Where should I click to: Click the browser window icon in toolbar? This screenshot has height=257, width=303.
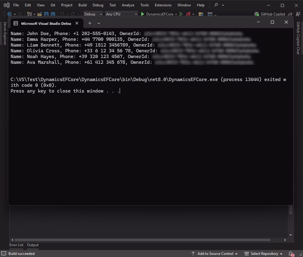[210, 14]
